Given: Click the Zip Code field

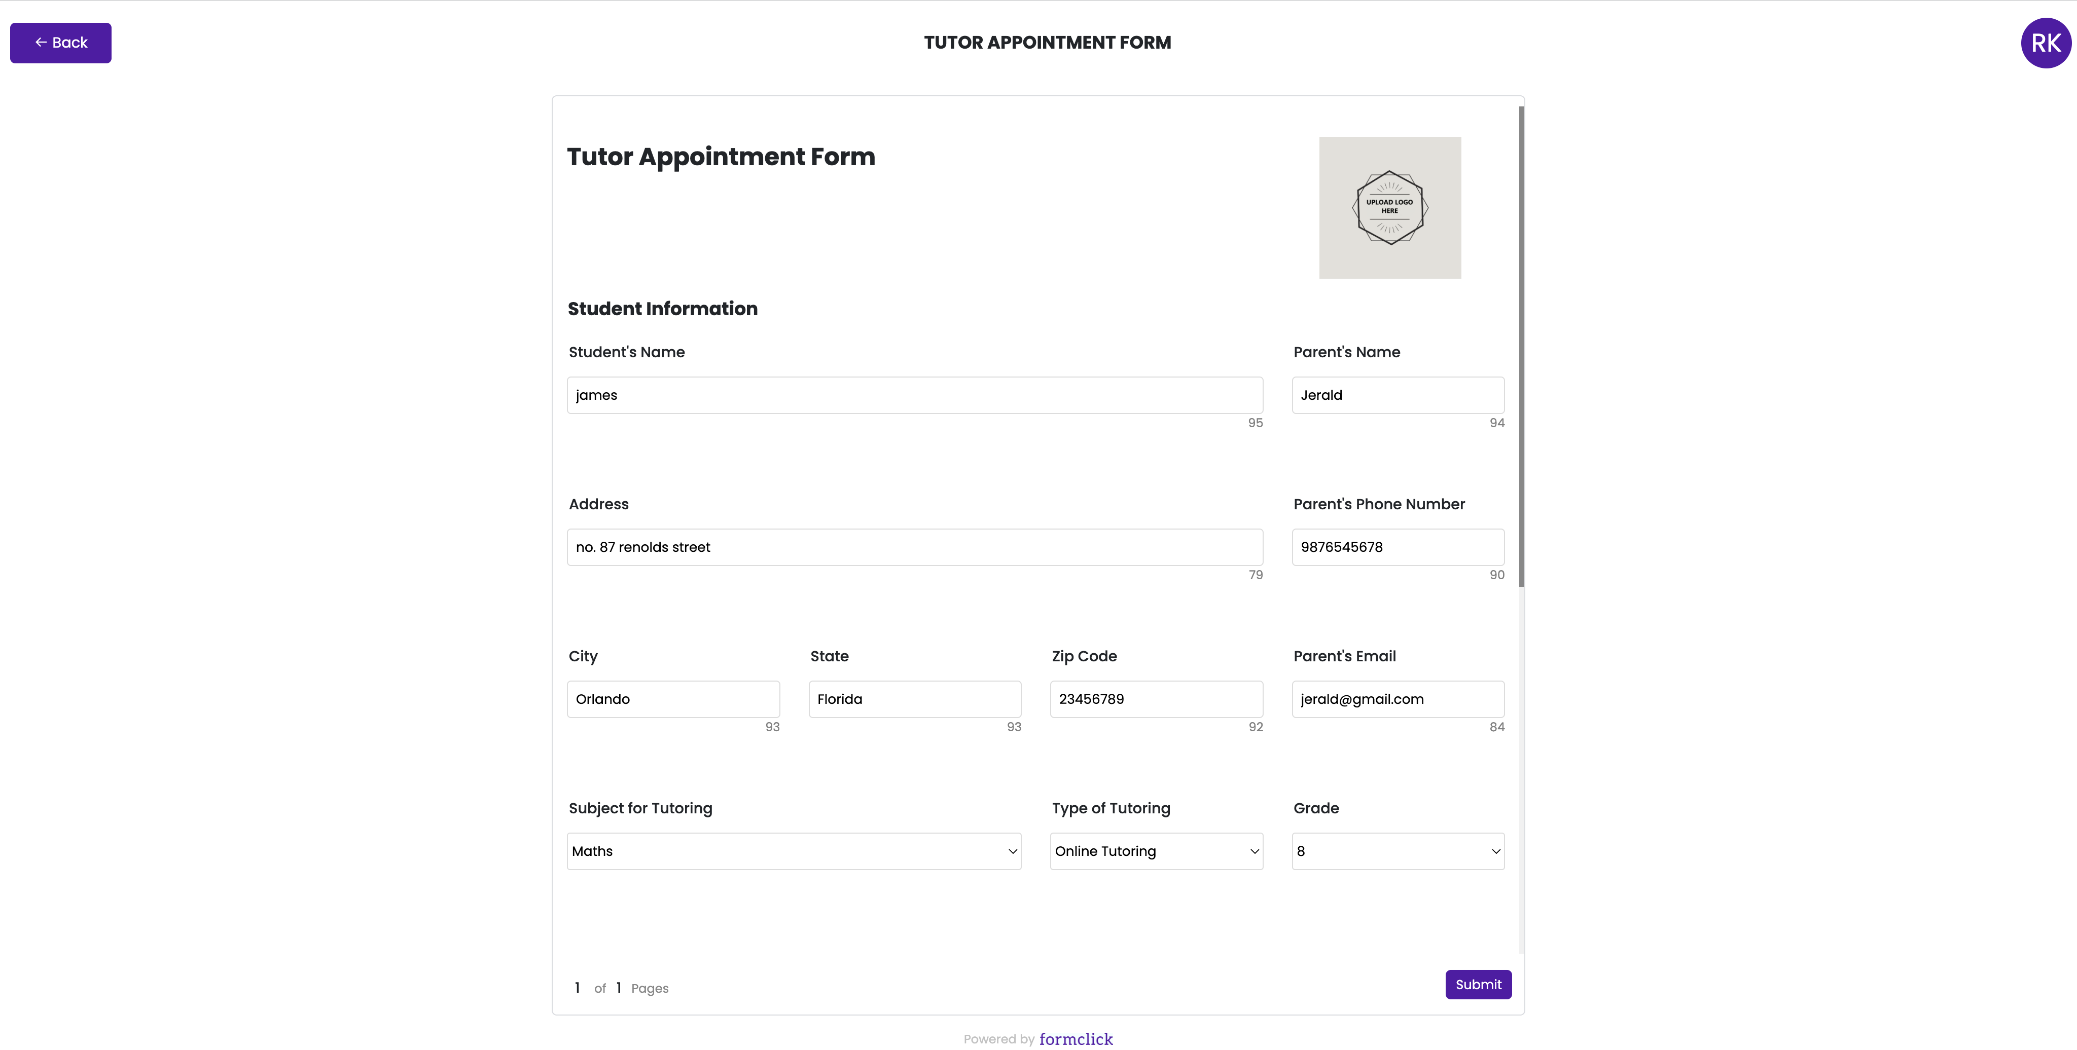Looking at the screenshot, I should [x=1156, y=699].
